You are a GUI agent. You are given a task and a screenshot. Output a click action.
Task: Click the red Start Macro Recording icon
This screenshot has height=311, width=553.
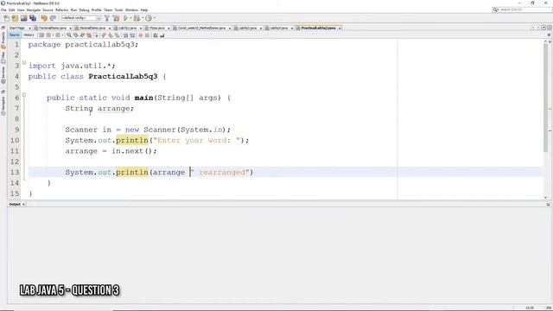pos(141,35)
